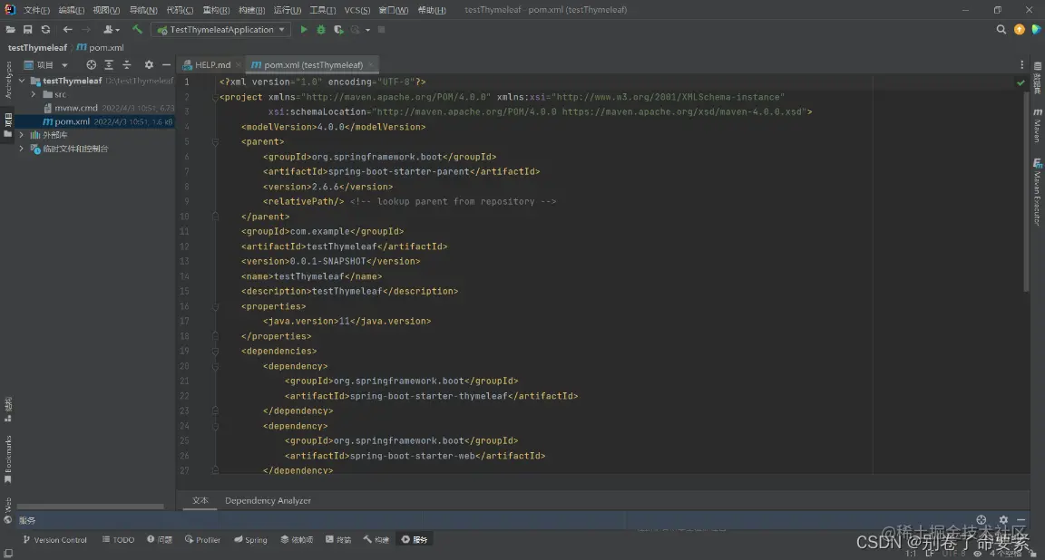Open the 代码(C) menu
The width and height of the screenshot is (1045, 560).
180,10
